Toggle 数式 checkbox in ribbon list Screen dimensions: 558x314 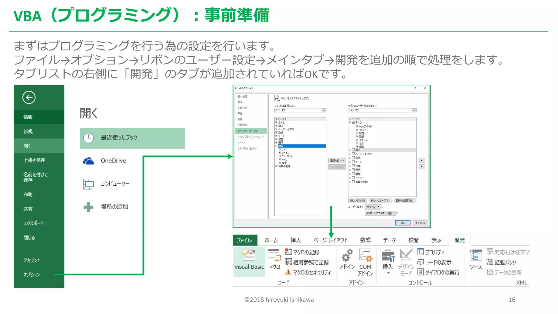pos(353,158)
